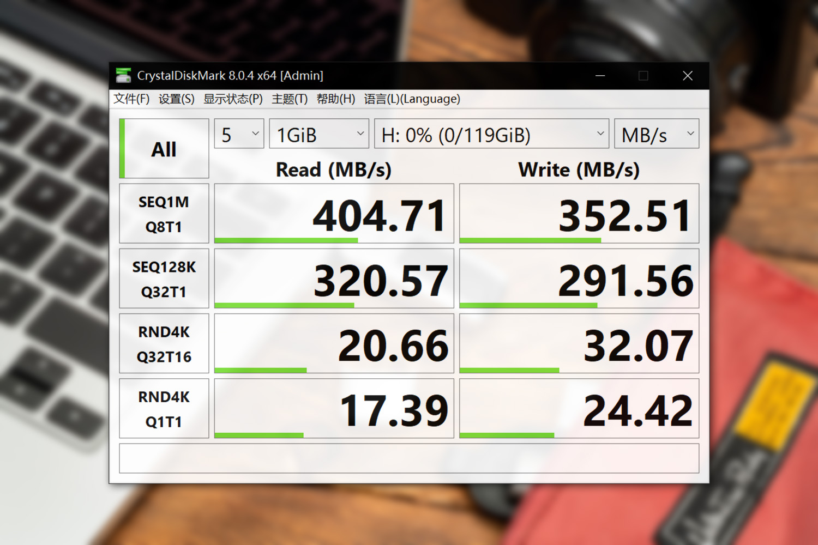
Task: Minimize the CrystalDiskMark window
Action: tap(600, 76)
